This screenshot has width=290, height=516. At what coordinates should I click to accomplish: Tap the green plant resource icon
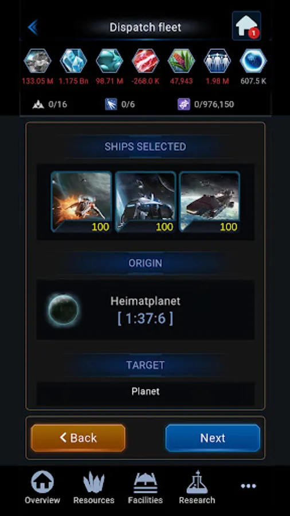[x=181, y=61]
